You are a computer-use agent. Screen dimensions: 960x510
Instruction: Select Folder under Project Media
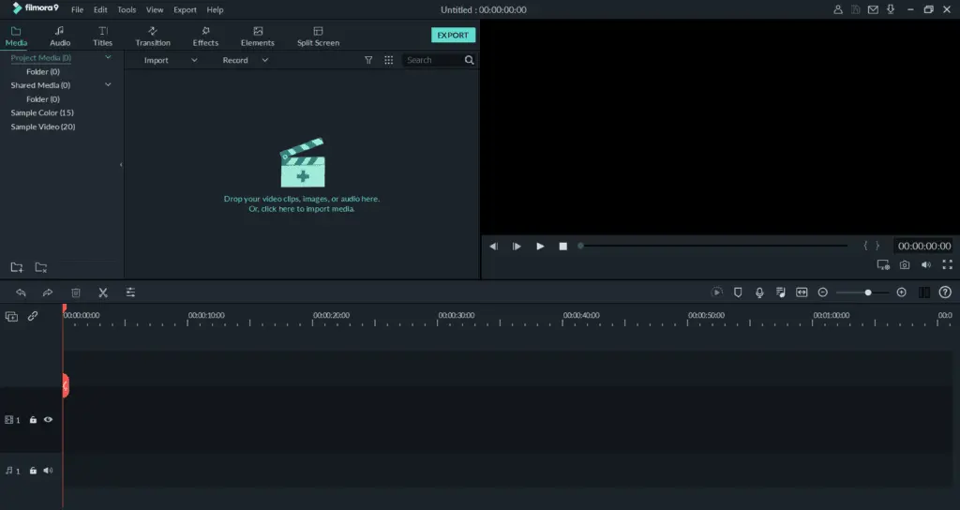point(43,71)
